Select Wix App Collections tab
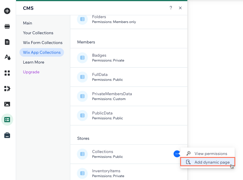Viewport: 243px width, 180px height. (42, 52)
